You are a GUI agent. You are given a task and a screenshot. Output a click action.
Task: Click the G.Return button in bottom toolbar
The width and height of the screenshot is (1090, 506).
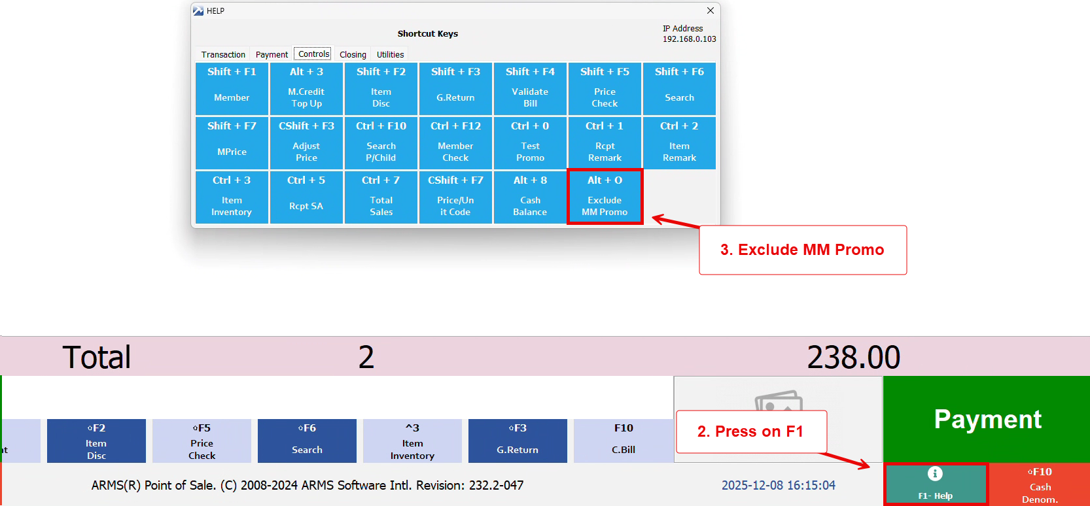pos(518,441)
